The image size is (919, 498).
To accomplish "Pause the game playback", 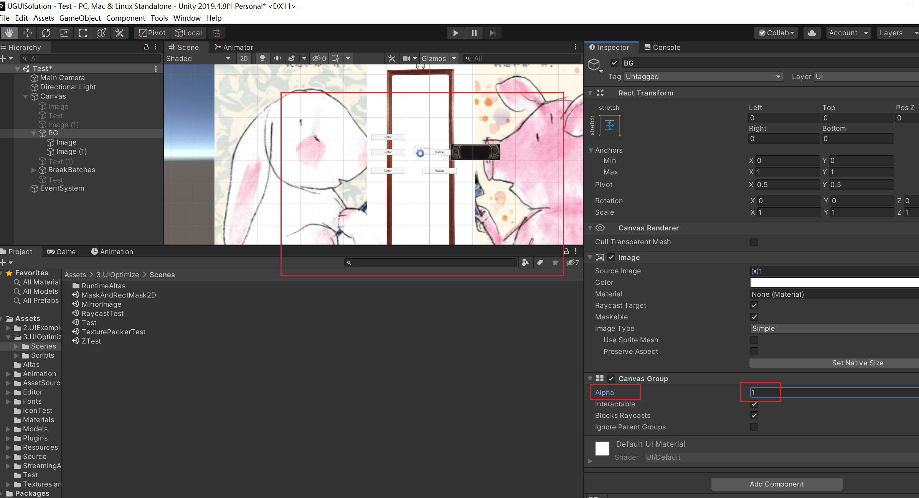I will click(474, 33).
